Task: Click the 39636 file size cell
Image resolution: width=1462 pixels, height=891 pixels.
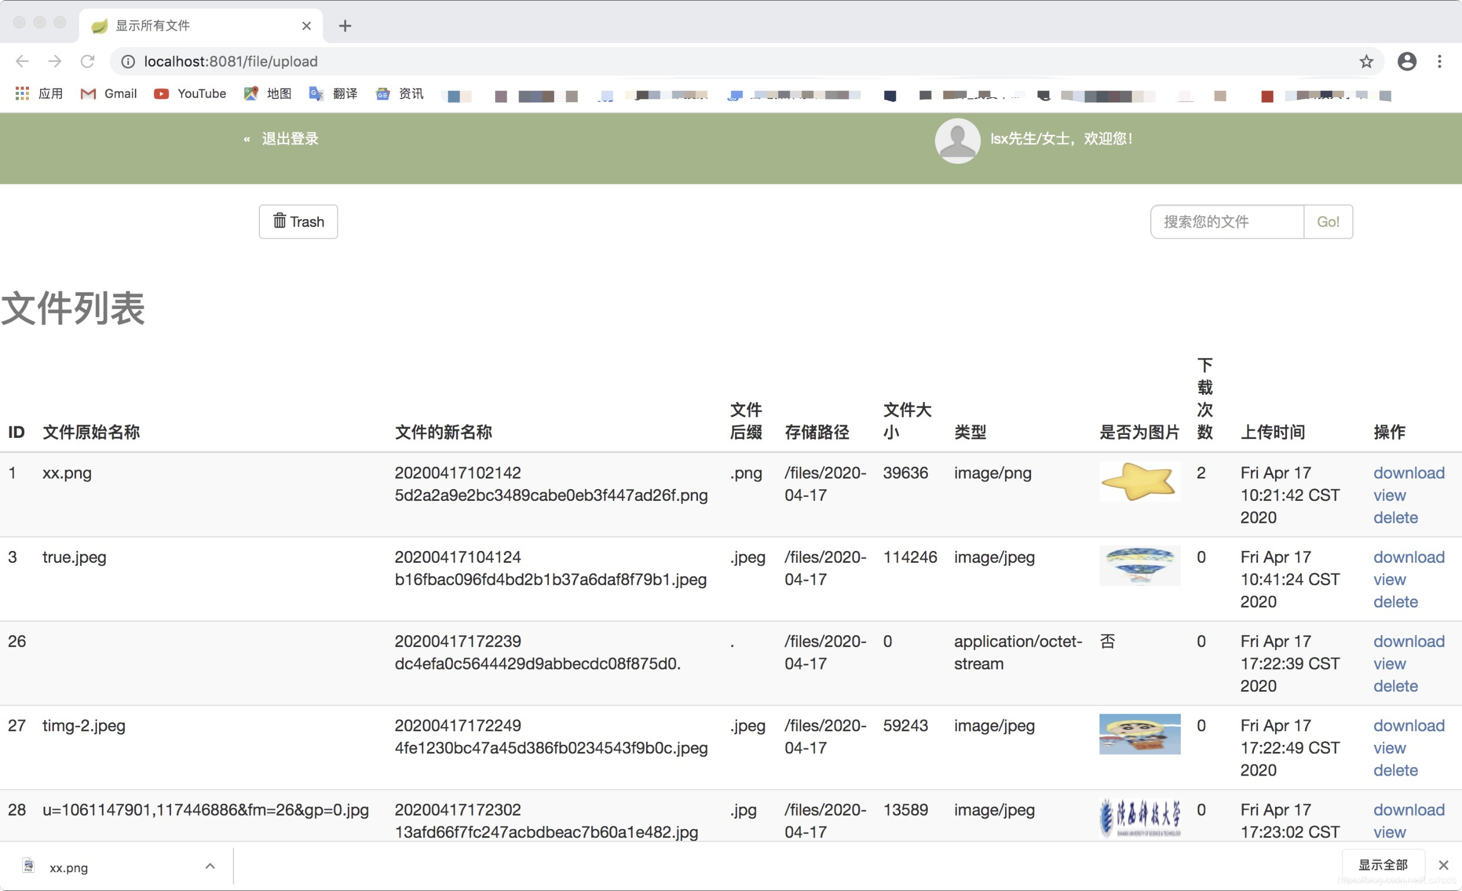Action: [x=905, y=473]
